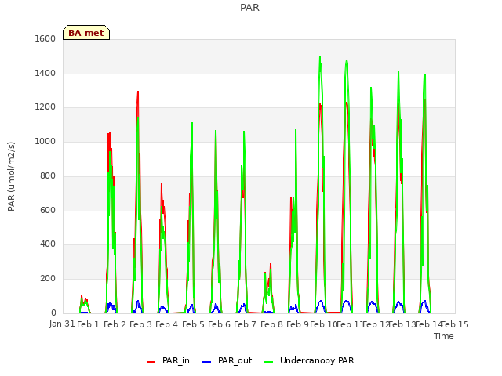This screenshot has width=502, height=376.
Task: Click the Feb 10 date tick label
Action: coord(323,324)
